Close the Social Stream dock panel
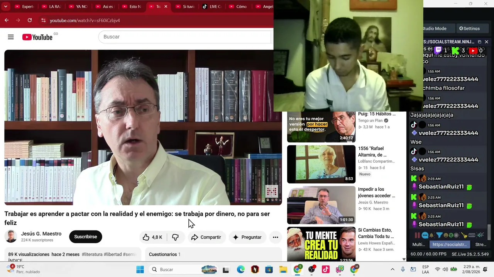 [486, 42]
